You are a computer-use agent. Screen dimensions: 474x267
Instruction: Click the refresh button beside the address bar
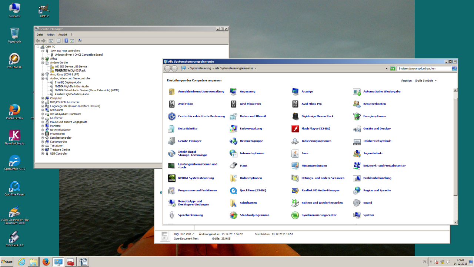tap(393, 69)
